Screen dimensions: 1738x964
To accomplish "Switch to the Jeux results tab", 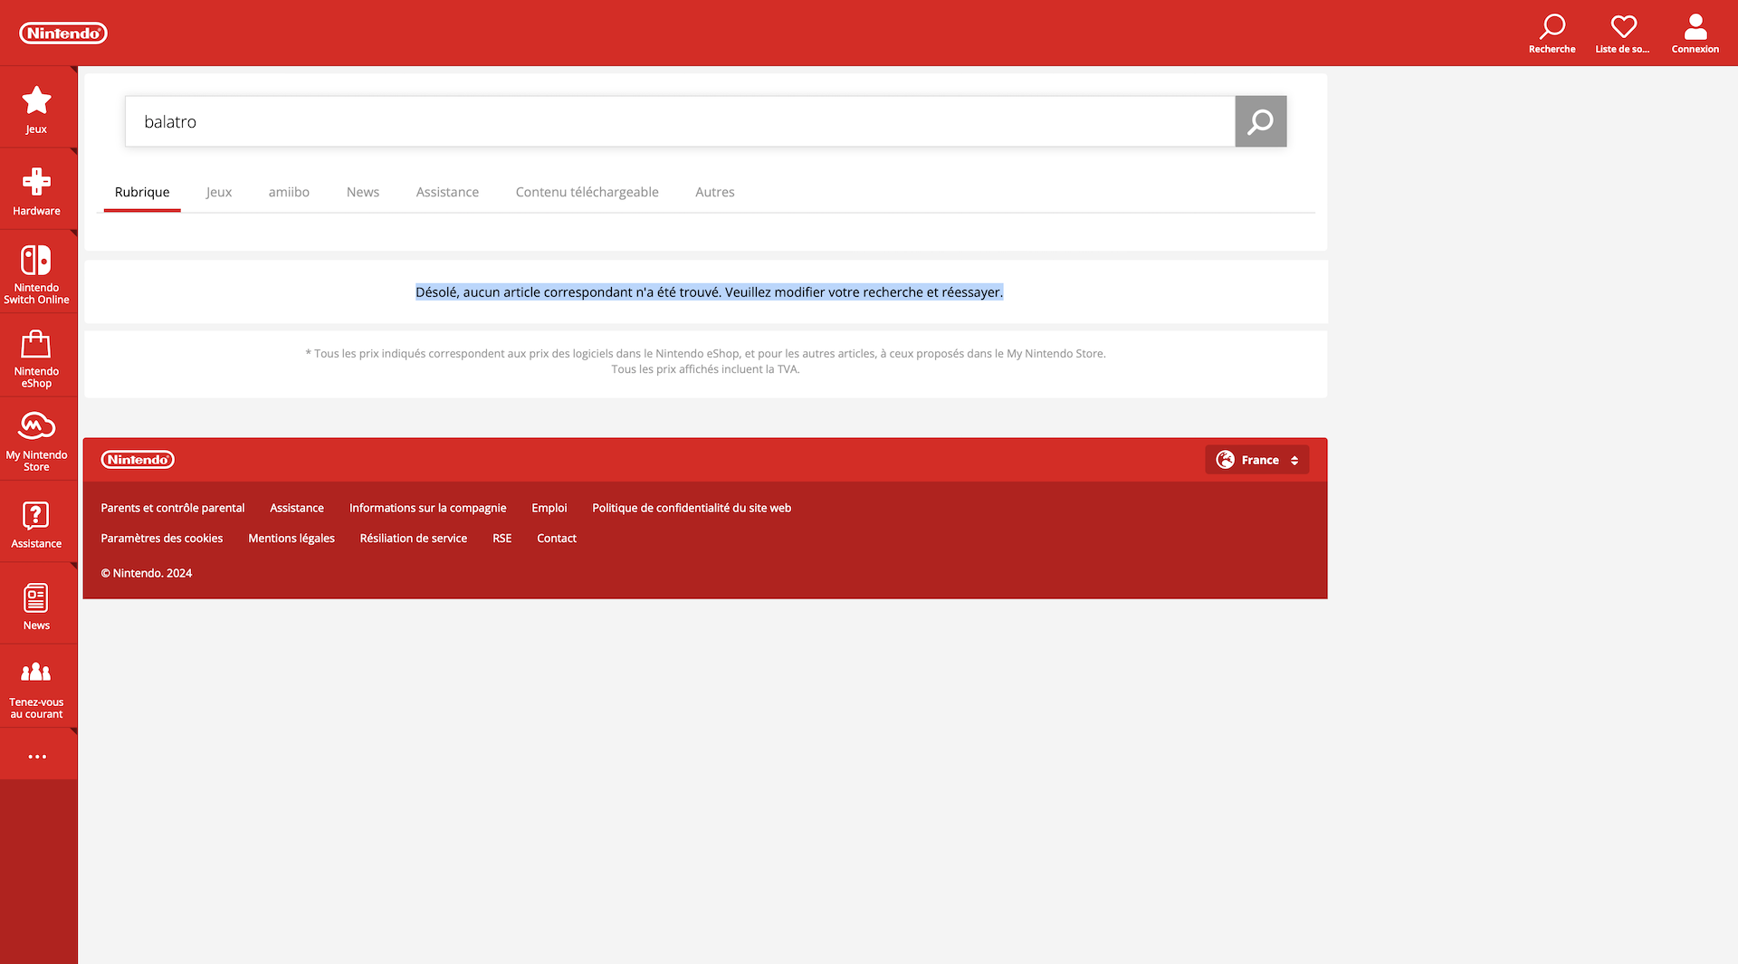I will click(219, 192).
